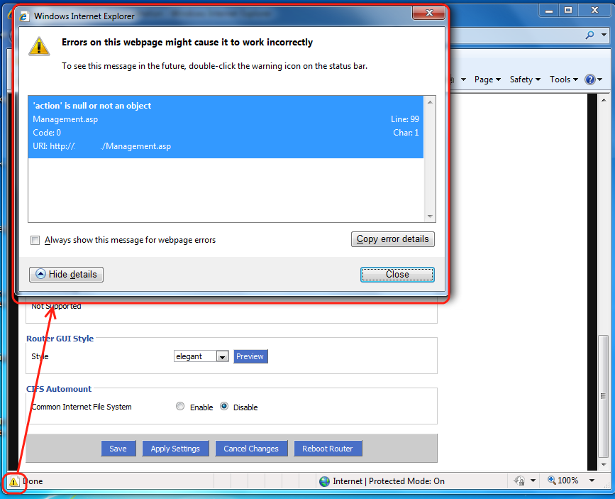
Task: Click the Save button
Action: (118, 449)
